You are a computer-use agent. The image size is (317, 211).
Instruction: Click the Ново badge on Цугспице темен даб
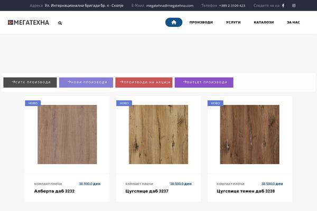[x=216, y=103]
